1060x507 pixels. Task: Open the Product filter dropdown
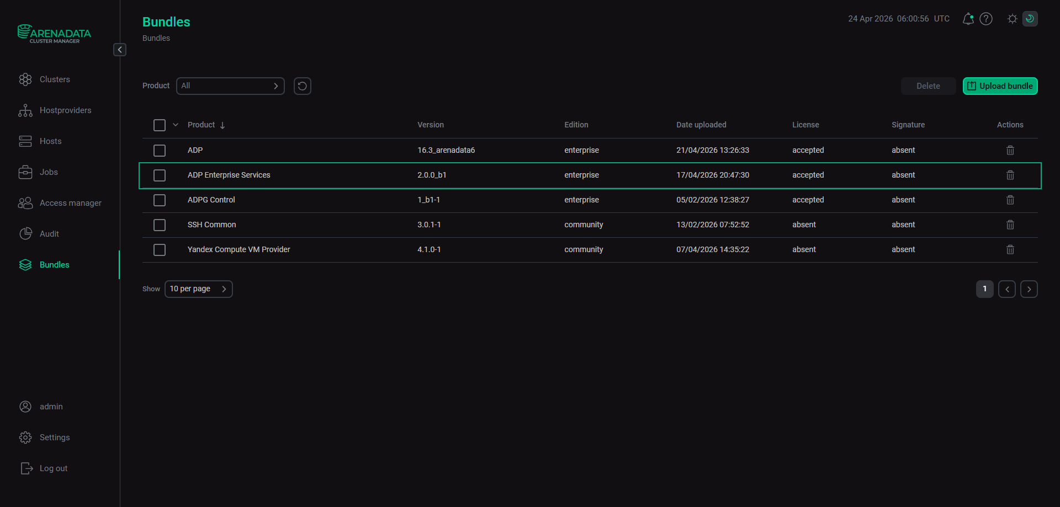click(230, 86)
